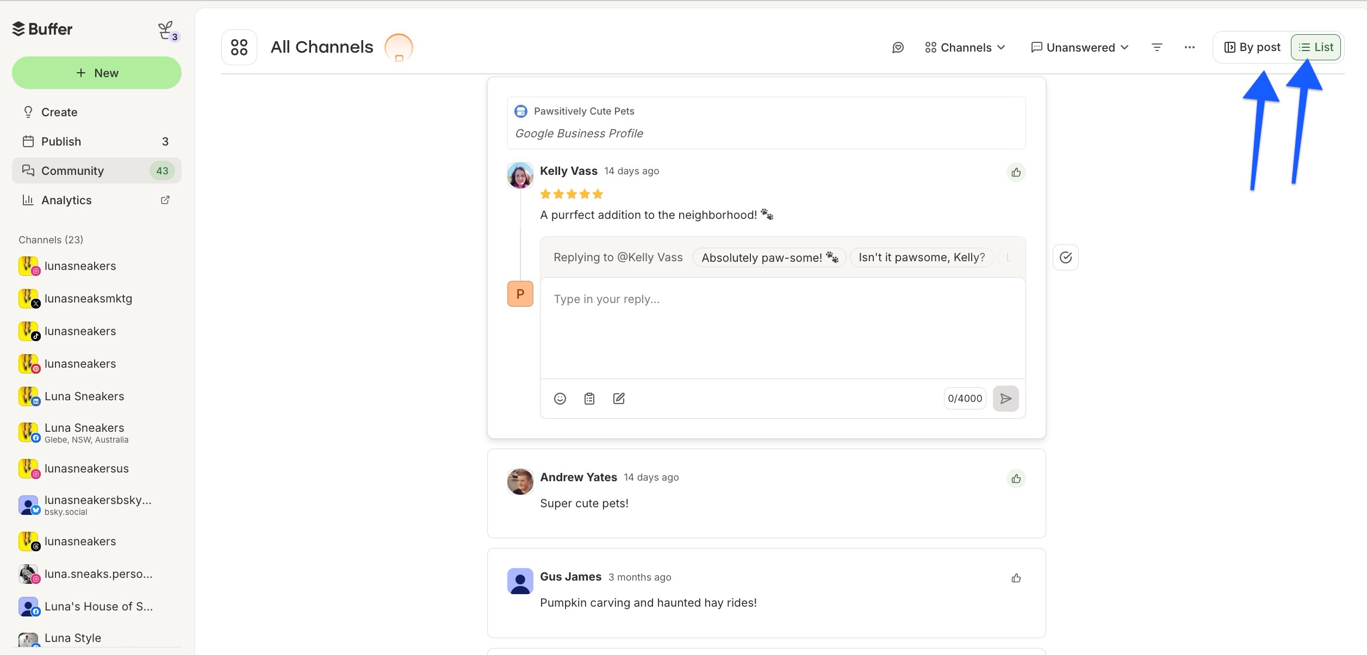This screenshot has height=655, width=1367.
Task: Click the Channels (23) heading
Action: coord(51,240)
